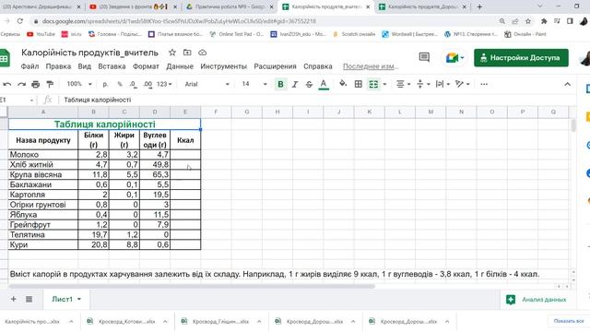
Task: Open the Arial font dropdown
Action: 206,84
